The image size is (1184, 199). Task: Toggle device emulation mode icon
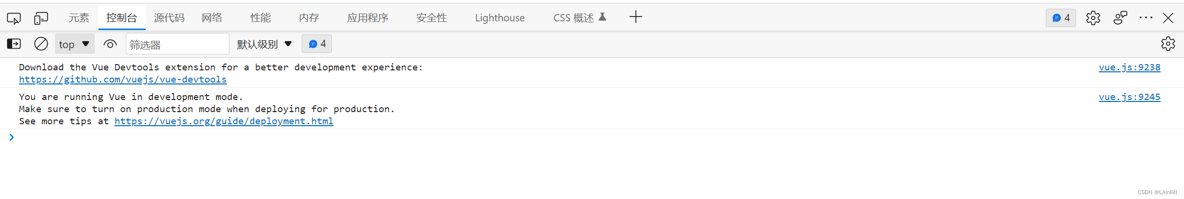coord(41,18)
